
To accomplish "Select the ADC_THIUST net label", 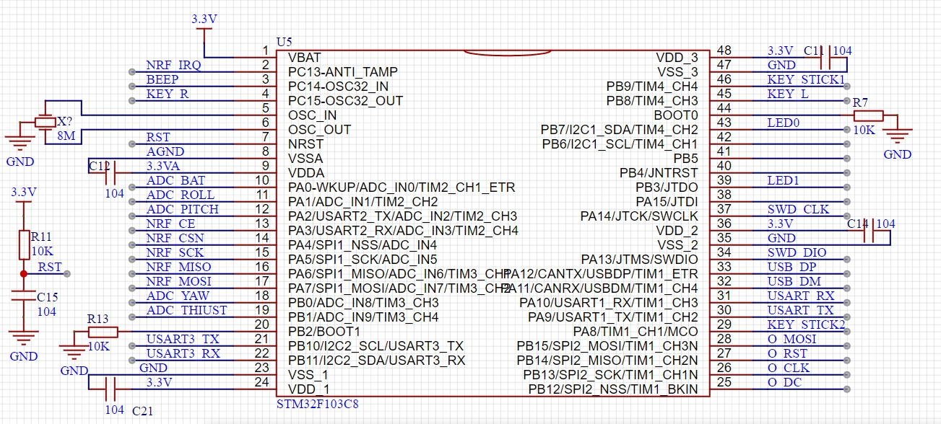I will click(x=186, y=310).
